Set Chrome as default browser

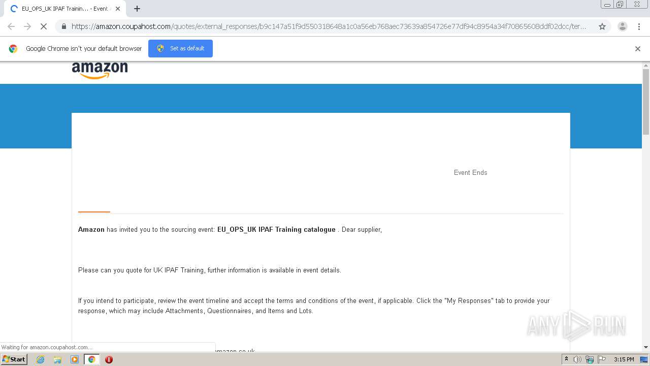(x=180, y=48)
